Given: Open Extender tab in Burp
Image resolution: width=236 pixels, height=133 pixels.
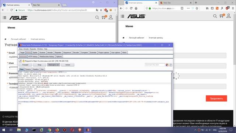Looking at the screenshot, I should pyautogui.click(x=93, y=52).
